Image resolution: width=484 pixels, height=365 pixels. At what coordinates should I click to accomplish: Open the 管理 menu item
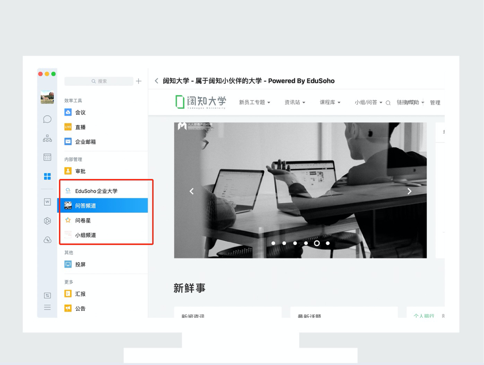click(x=435, y=102)
